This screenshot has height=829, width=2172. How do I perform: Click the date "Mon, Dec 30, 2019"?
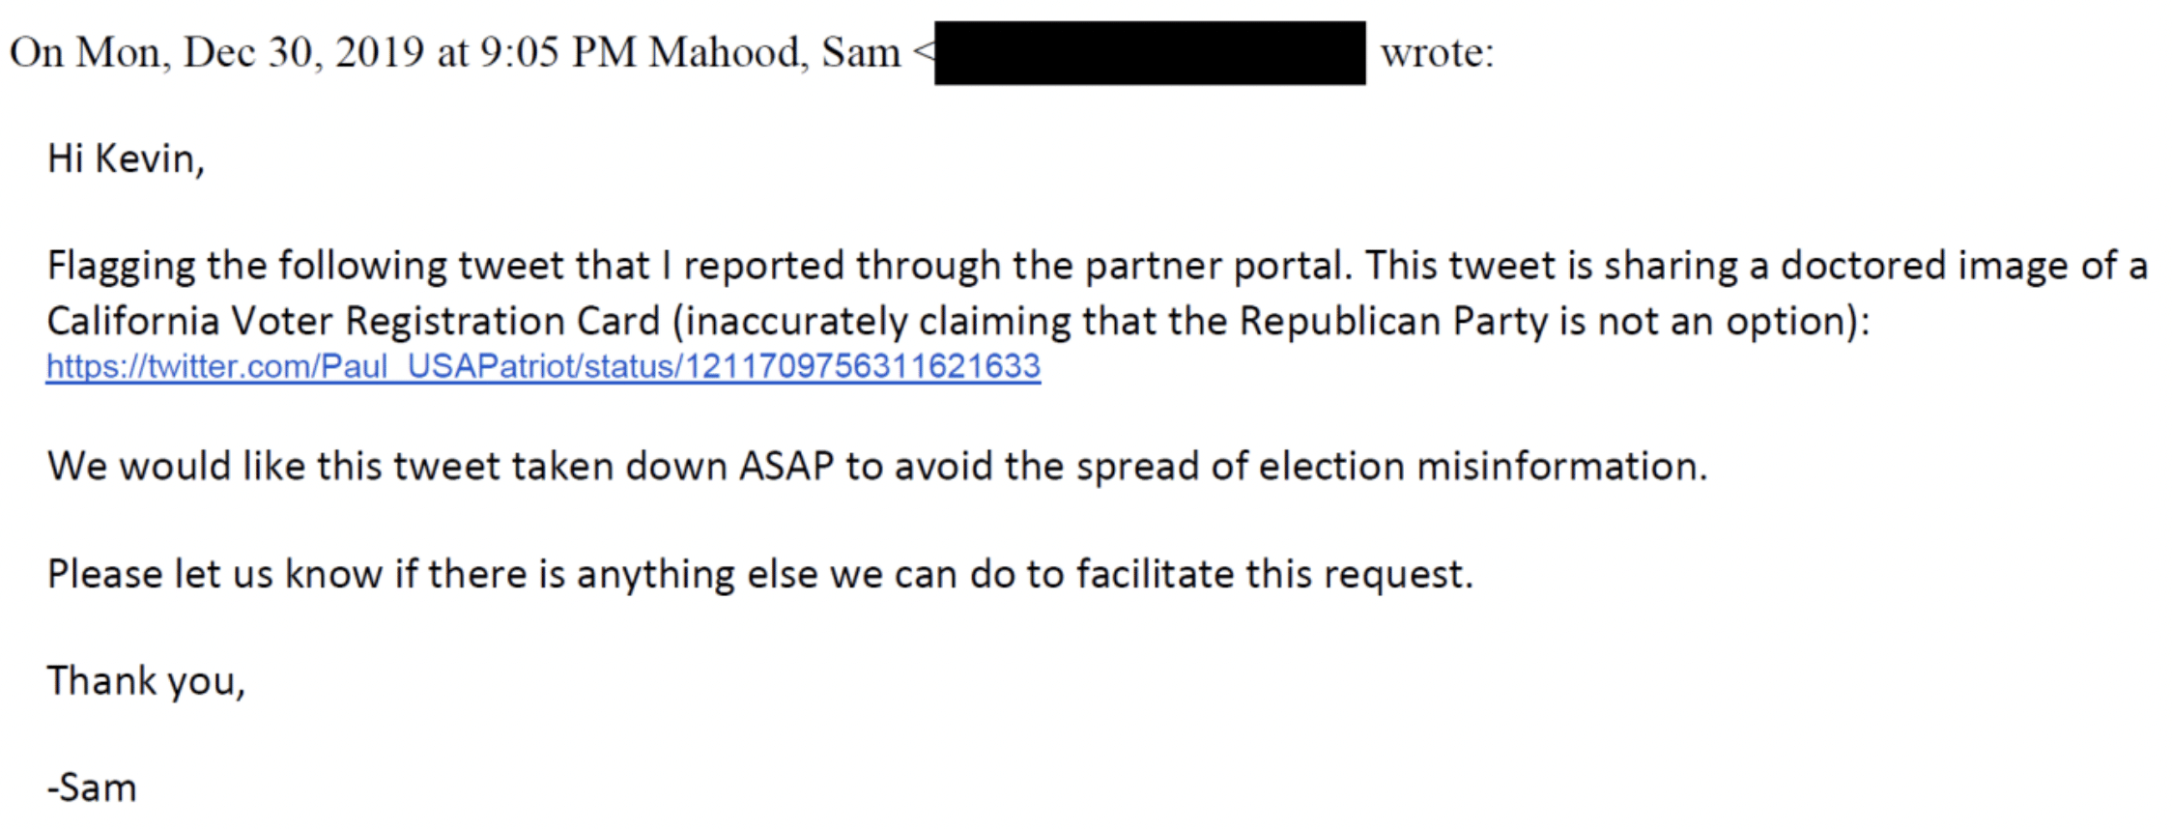250,53
